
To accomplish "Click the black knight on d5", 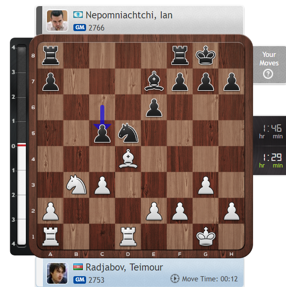I will click(128, 133).
